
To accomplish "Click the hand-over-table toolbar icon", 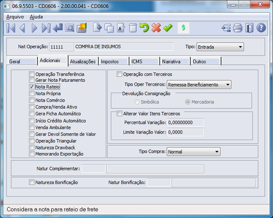I will 82,28.
